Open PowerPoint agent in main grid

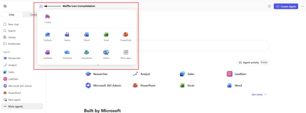tap(144, 85)
